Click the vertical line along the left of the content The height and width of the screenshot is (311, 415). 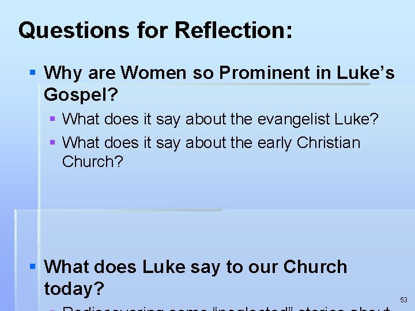click(39, 197)
